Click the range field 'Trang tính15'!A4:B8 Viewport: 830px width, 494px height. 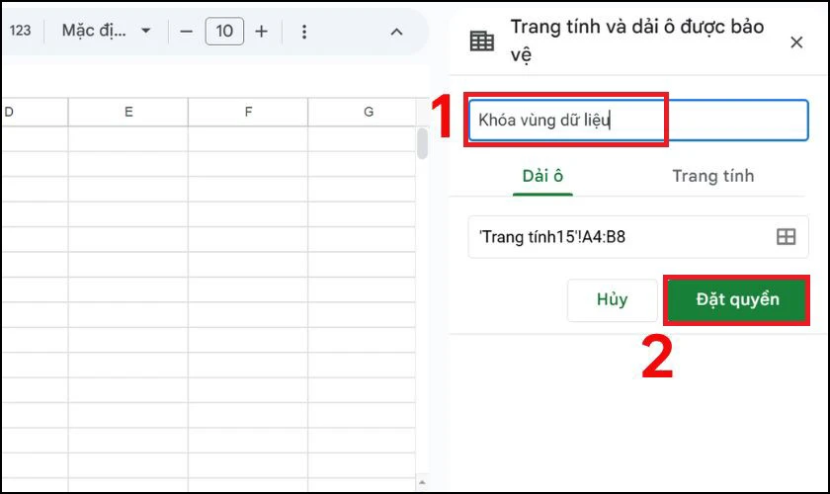pyautogui.click(x=638, y=237)
